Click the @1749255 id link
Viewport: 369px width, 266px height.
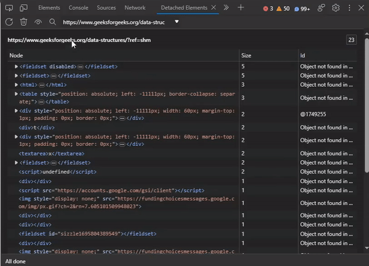313,114
